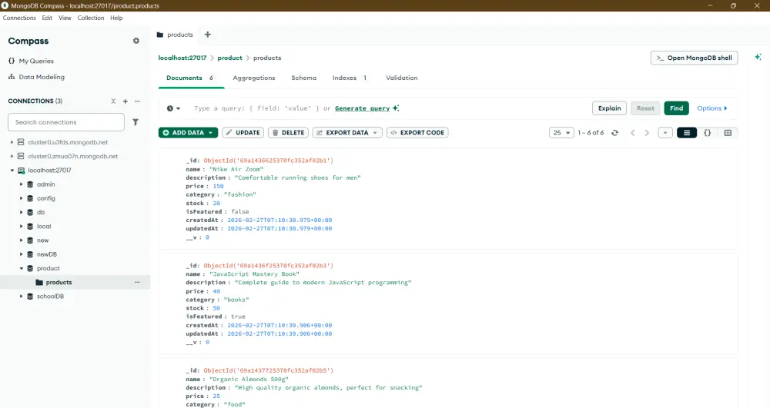This screenshot has width=770, height=408.
Task: Switch to JSON view
Action: pyautogui.click(x=707, y=133)
